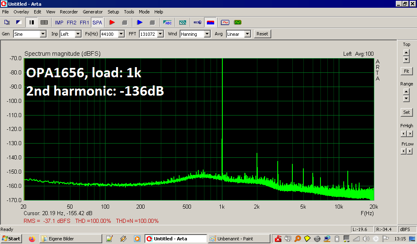Switch to FR2 dual-channel frequency response mode

click(72, 22)
